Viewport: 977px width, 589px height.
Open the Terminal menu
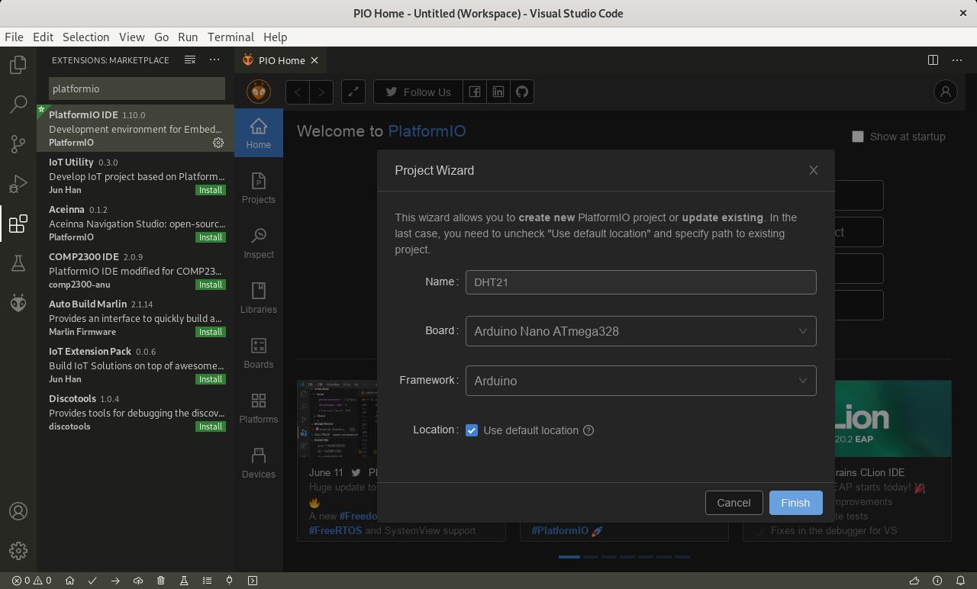tap(231, 37)
